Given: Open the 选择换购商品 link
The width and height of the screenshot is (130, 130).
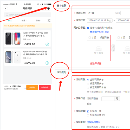Looking at the screenshot, I should pyautogui.click(x=94, y=122).
